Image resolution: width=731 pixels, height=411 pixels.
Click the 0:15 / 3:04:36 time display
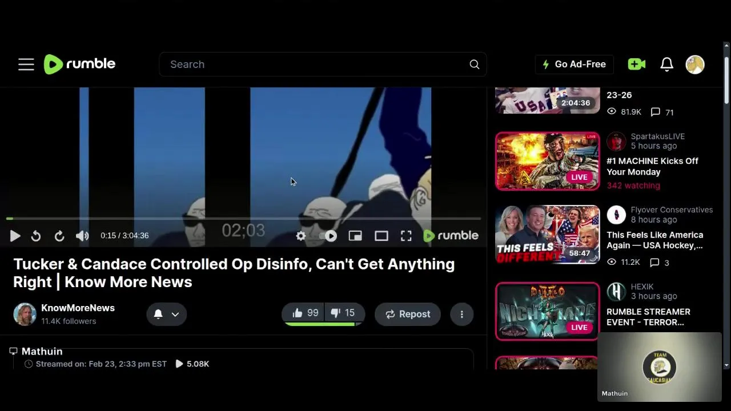(x=124, y=236)
